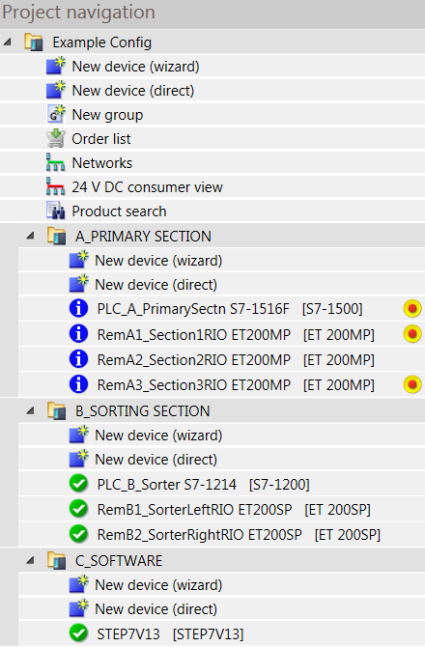Select the C_SOFTWARE label
425x647 pixels.
119,561
